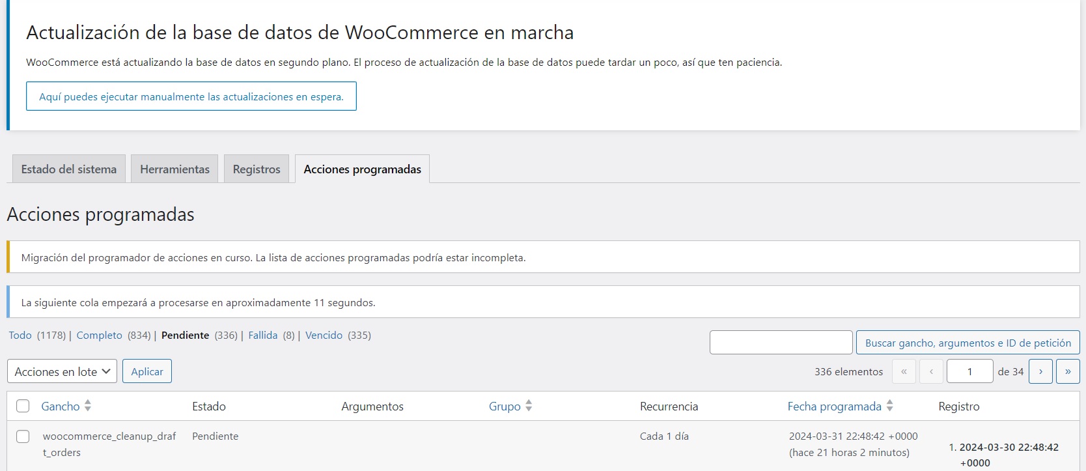
Task: Filter actions by Fallida status
Action: click(263, 335)
